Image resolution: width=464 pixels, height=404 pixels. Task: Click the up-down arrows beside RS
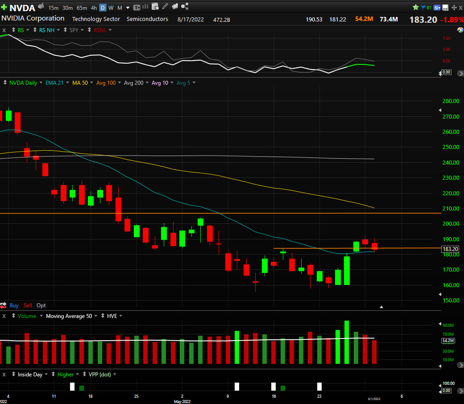point(14,30)
